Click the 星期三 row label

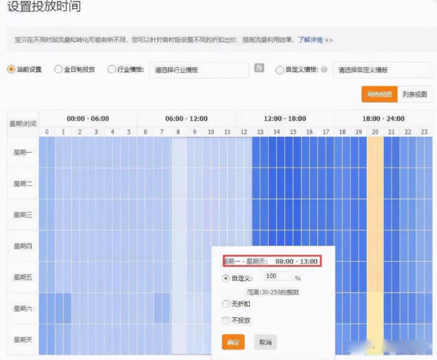[x=23, y=214]
